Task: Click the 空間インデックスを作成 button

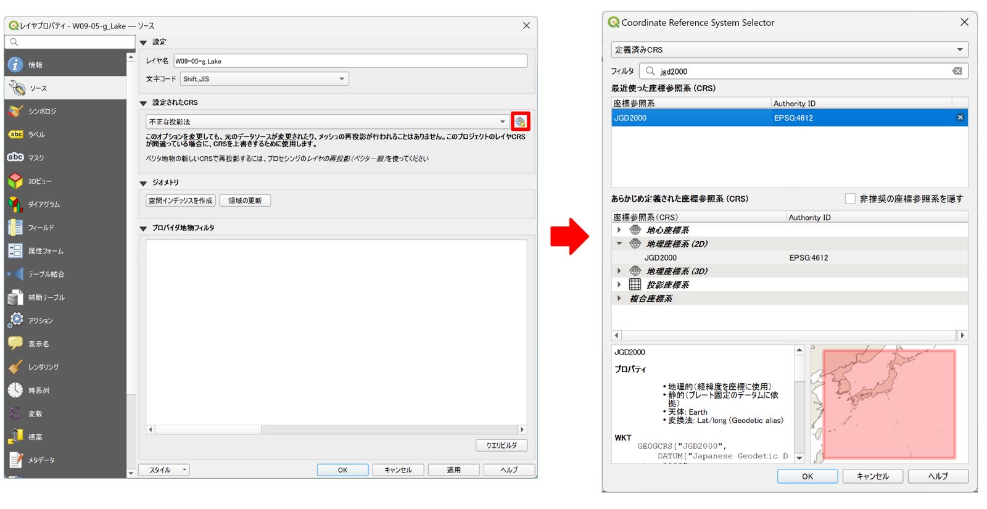Action: pyautogui.click(x=180, y=201)
